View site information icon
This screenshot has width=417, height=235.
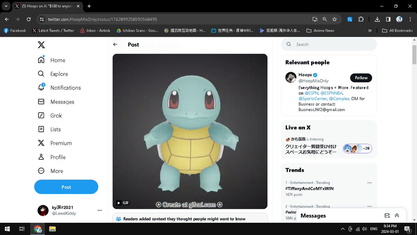coord(42,19)
